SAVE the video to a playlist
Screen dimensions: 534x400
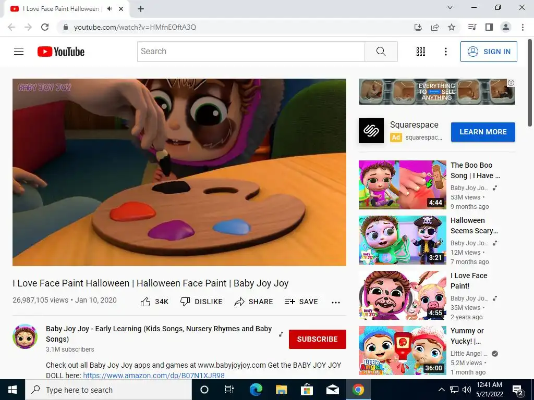click(301, 302)
